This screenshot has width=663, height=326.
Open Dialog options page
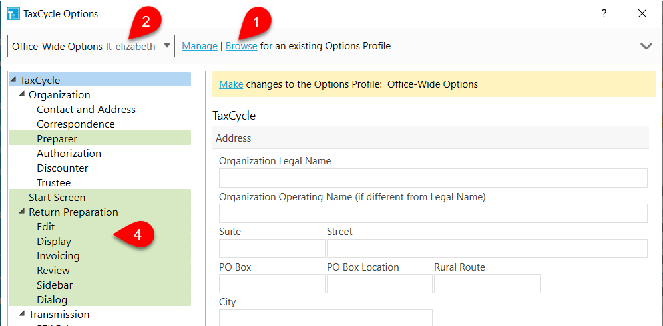point(52,300)
